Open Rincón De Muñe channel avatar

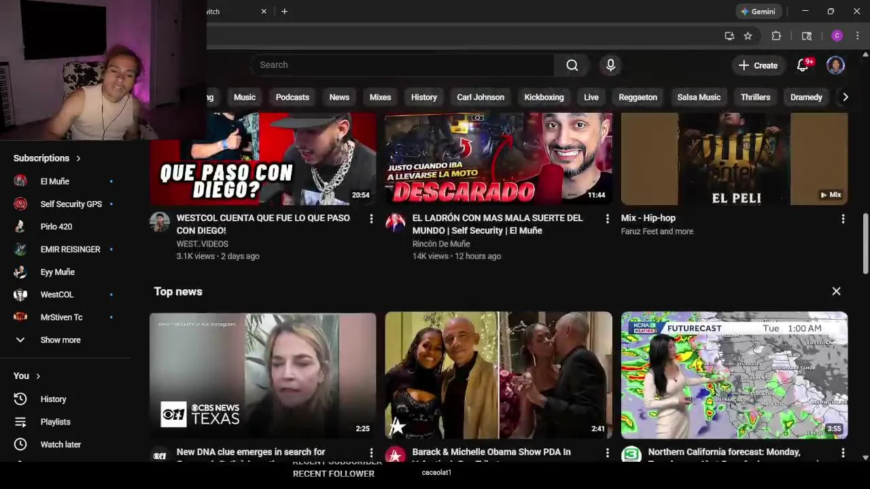[x=396, y=222]
